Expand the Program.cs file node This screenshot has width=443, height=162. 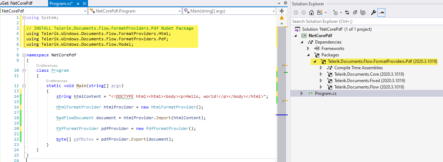click(302, 93)
